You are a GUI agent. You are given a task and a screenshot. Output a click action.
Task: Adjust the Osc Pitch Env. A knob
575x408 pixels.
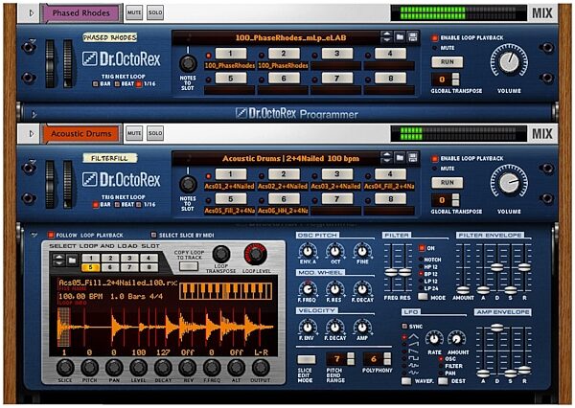[308, 251]
